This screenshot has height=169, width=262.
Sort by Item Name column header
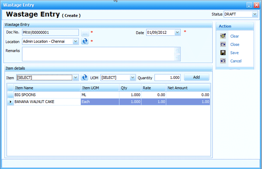(x=47, y=88)
